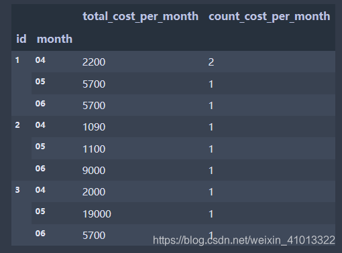
Task: Click total cost value 1090
Action: pos(94,127)
